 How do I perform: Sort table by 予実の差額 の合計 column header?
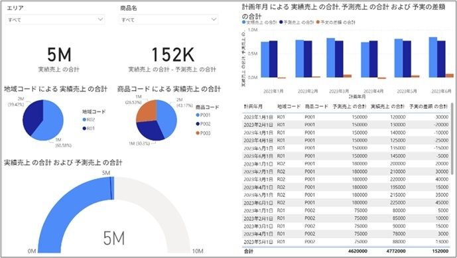click(x=428, y=106)
